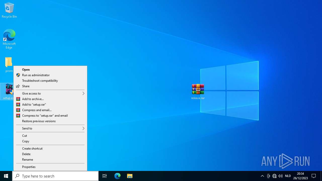Choose Cut from the context menu

50,136
